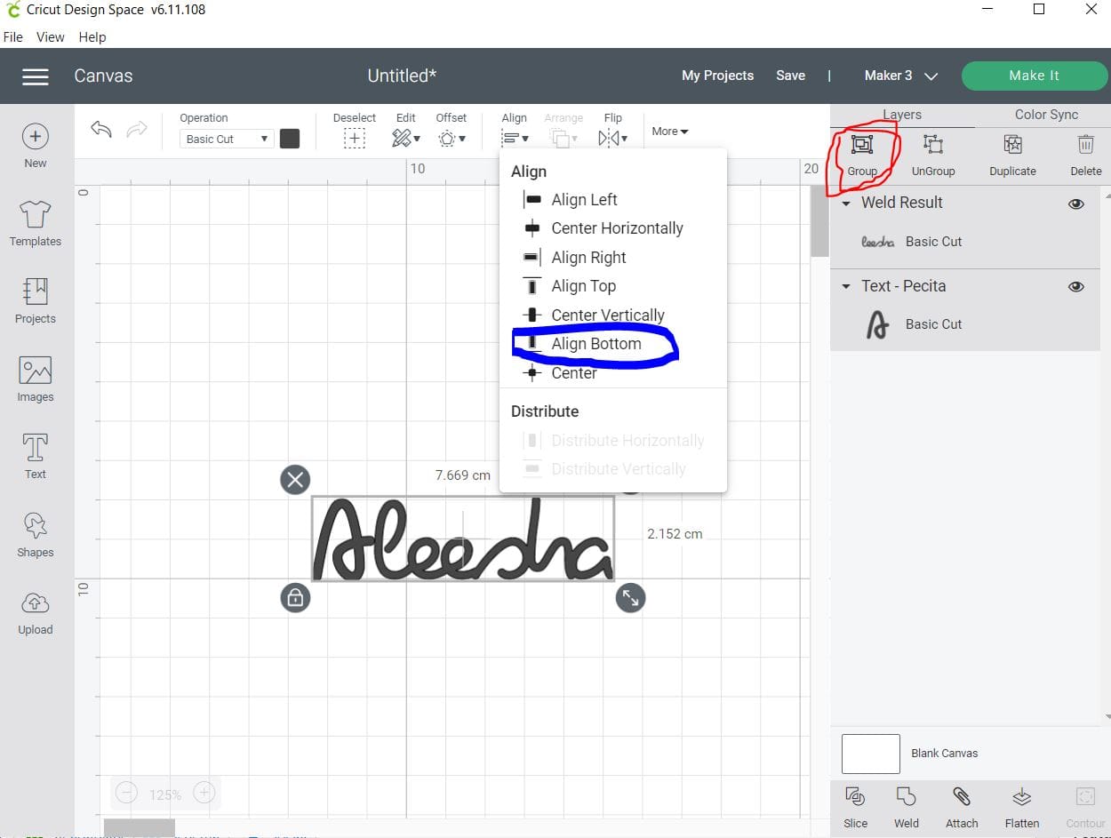Zoom in with the plus button

click(204, 794)
